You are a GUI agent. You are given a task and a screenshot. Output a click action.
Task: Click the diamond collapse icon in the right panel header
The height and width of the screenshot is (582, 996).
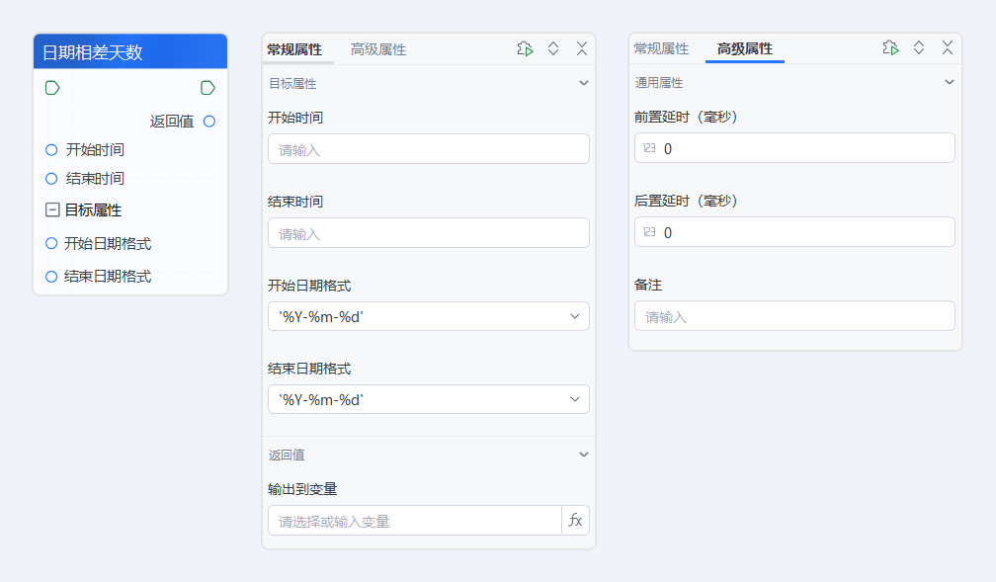coord(918,47)
